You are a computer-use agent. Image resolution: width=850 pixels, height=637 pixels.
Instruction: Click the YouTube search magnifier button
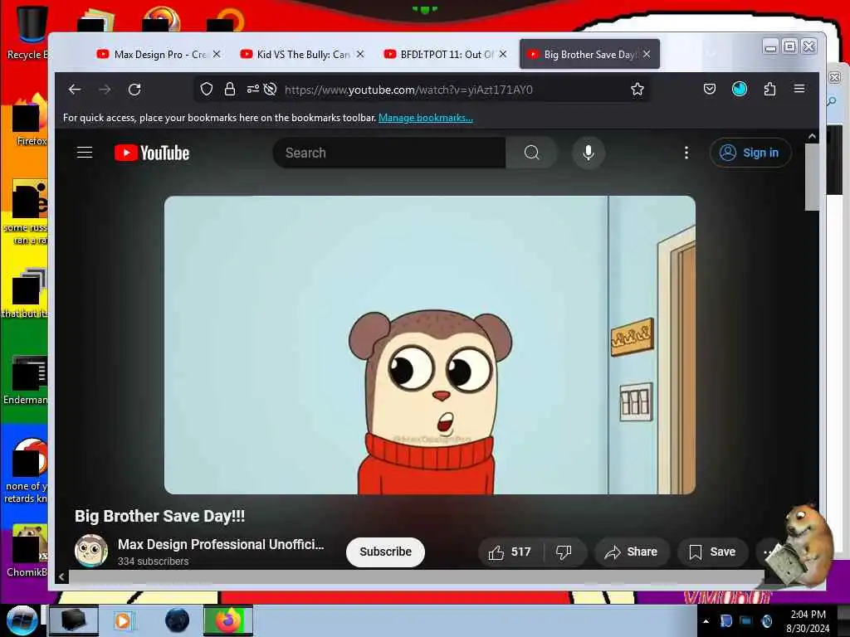[x=531, y=153]
